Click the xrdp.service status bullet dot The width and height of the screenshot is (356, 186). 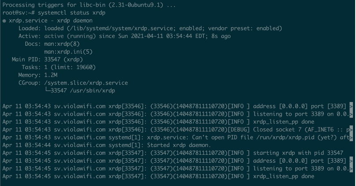pyautogui.click(x=4, y=21)
